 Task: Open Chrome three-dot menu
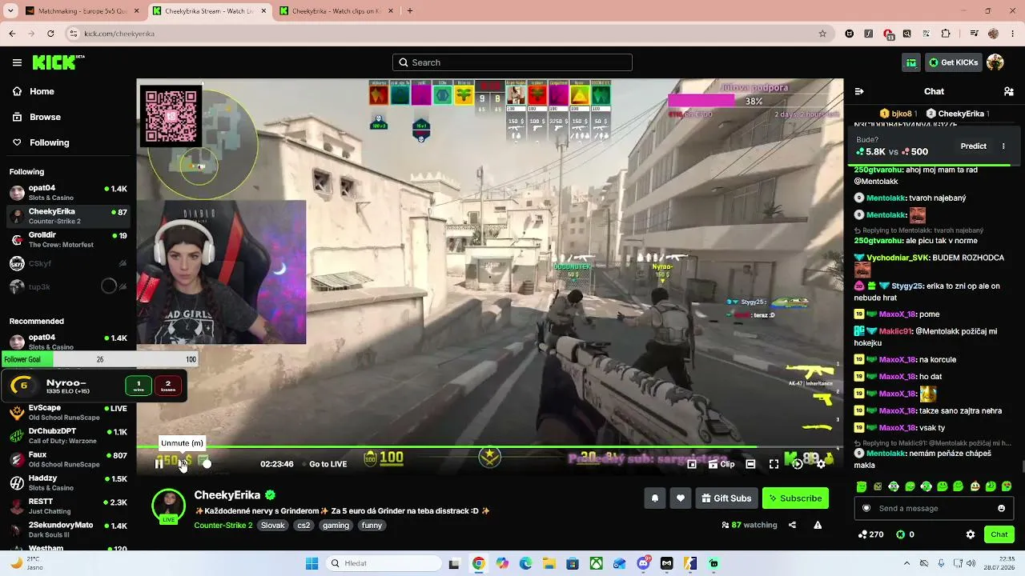pyautogui.click(x=1012, y=34)
